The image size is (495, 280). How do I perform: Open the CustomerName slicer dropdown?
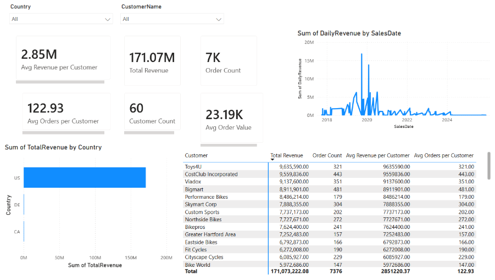point(172,19)
